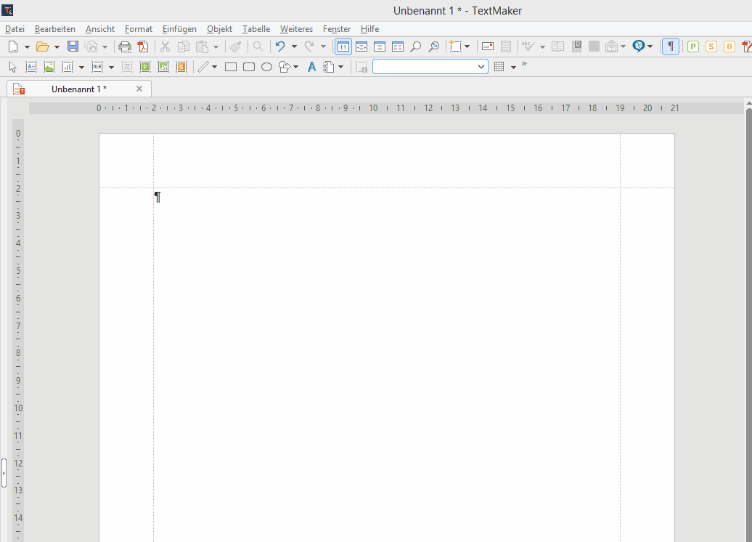The height and width of the screenshot is (542, 752).
Task: Select the rectangle drawing tool
Action: (x=231, y=67)
